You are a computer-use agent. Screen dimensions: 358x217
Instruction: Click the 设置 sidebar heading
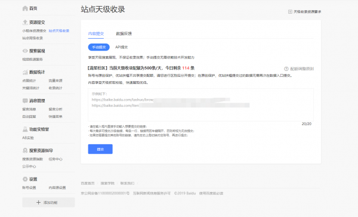pyautogui.click(x=33, y=179)
